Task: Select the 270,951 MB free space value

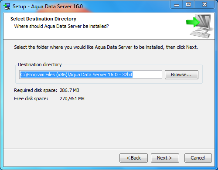Action: pos(72,99)
